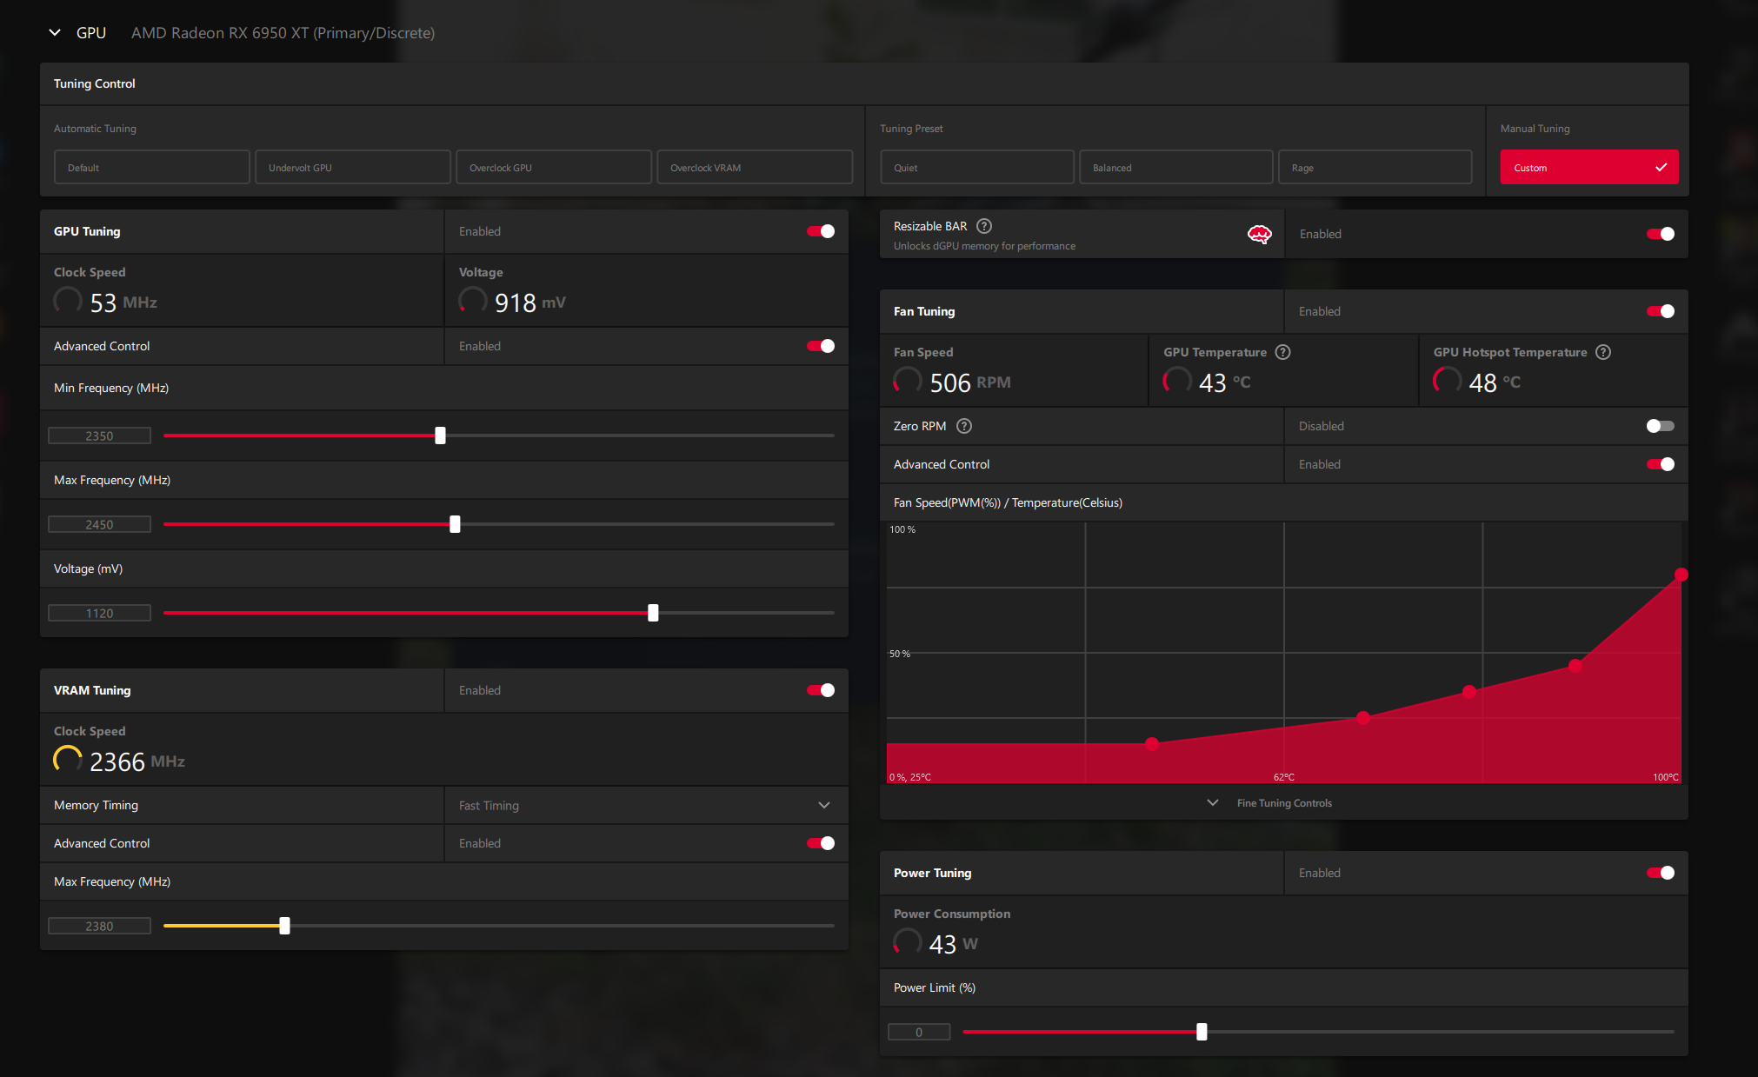Screen dimensions: 1758x1077
Task: Click the Resizable BAR help icon
Action: (x=984, y=226)
